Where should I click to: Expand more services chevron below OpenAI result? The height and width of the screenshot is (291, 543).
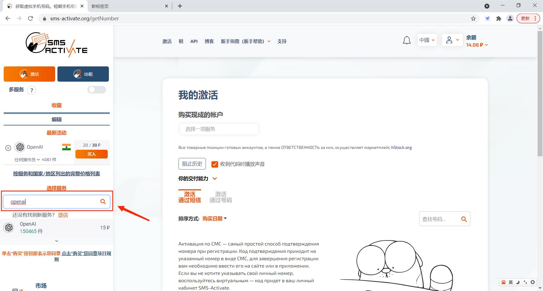57,241
